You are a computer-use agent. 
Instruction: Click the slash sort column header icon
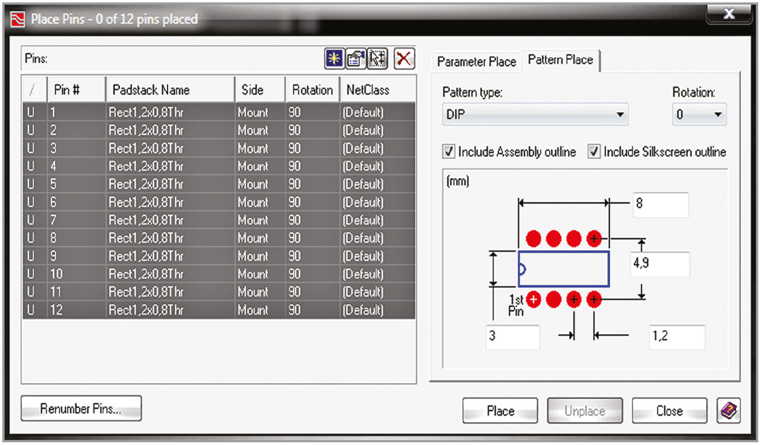point(33,90)
